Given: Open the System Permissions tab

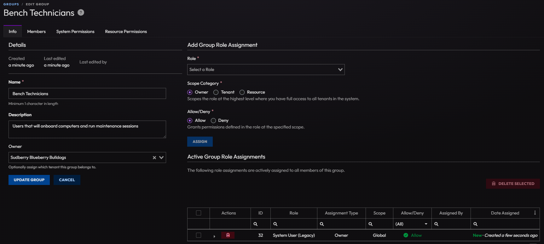Looking at the screenshot, I should point(75,31).
